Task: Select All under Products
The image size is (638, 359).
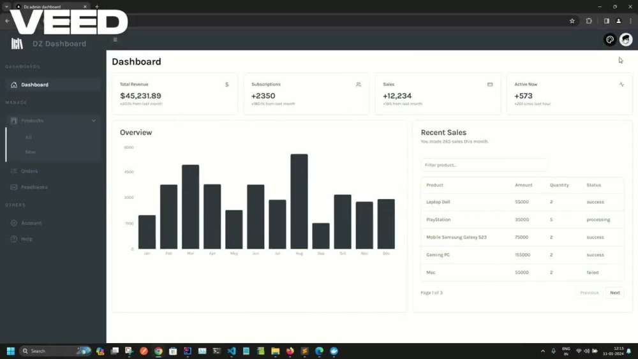Action: point(28,138)
